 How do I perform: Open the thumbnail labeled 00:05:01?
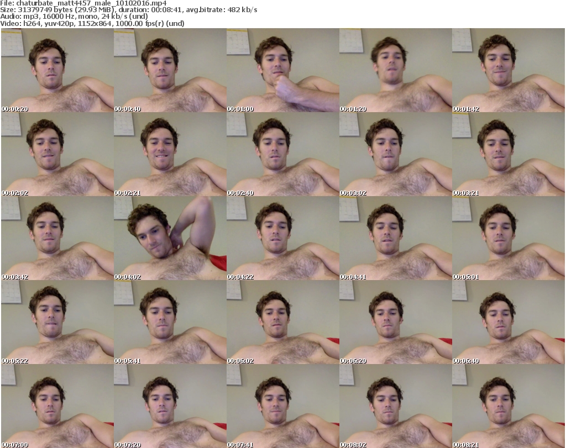(509, 239)
